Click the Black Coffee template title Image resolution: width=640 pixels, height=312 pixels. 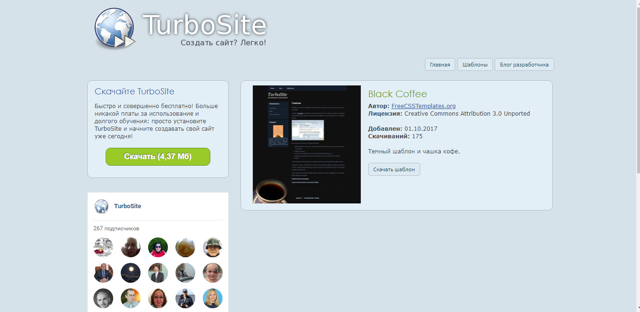pyautogui.click(x=398, y=94)
